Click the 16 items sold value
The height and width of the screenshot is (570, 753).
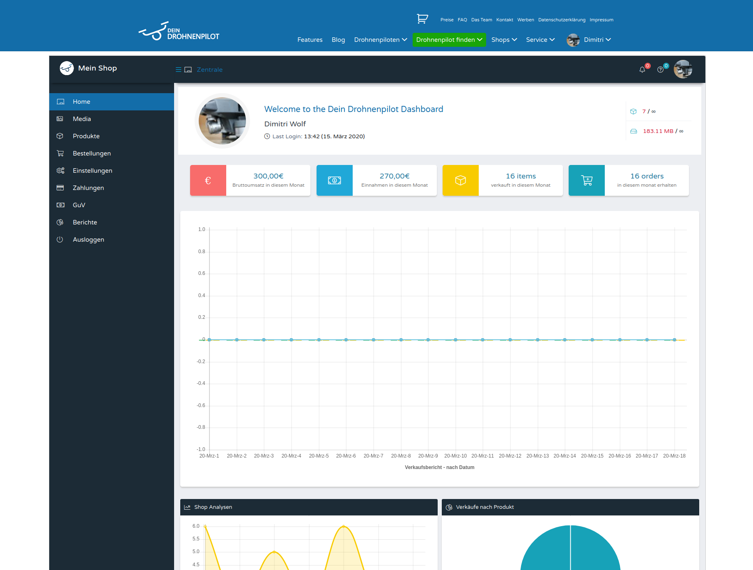click(x=521, y=176)
